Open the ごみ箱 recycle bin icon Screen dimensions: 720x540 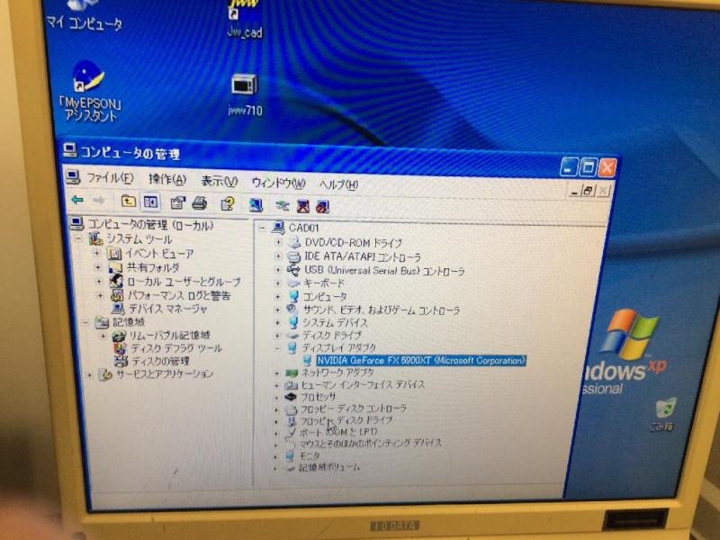[662, 414]
